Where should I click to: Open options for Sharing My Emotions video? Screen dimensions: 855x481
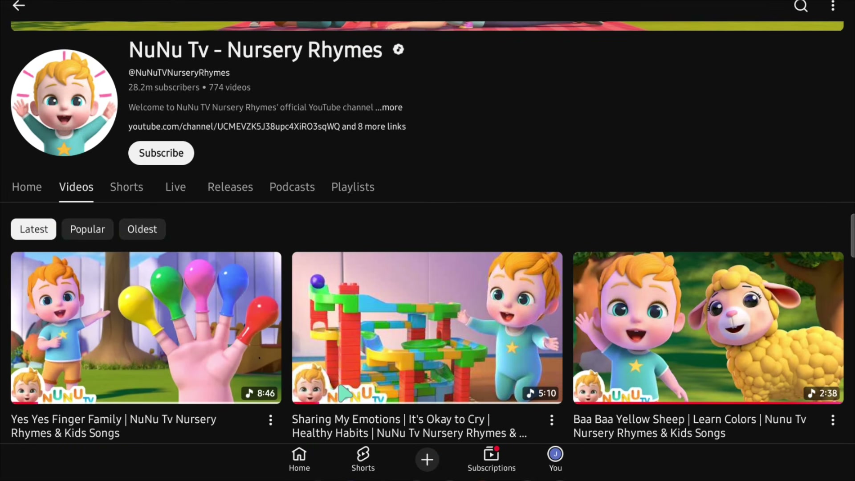[551, 420]
